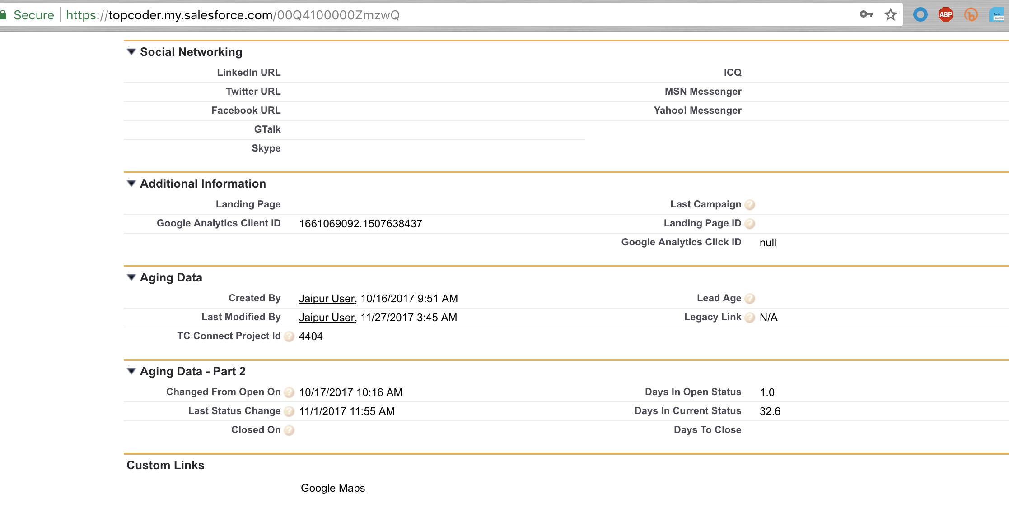Click the Legacy Link help icon

(x=750, y=318)
